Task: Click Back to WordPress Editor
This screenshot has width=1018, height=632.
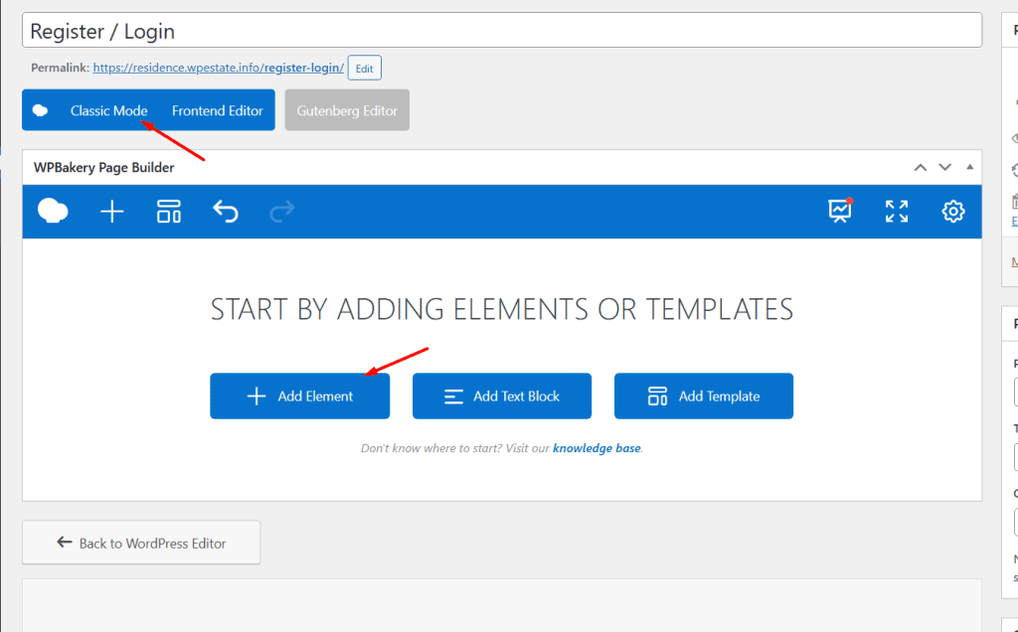Action: point(141,543)
